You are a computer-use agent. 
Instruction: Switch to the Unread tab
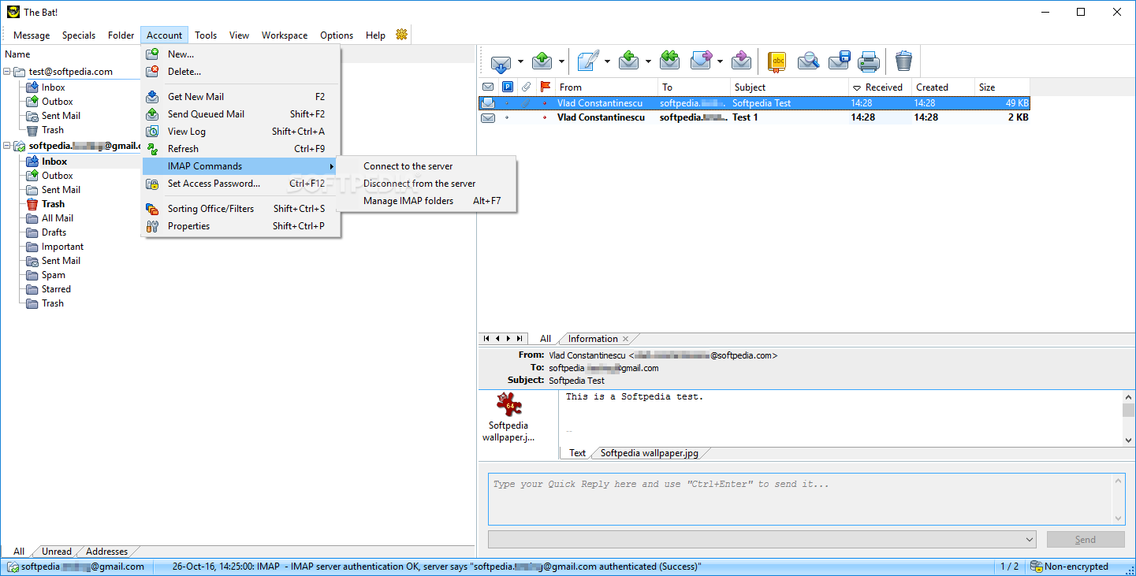click(x=57, y=552)
